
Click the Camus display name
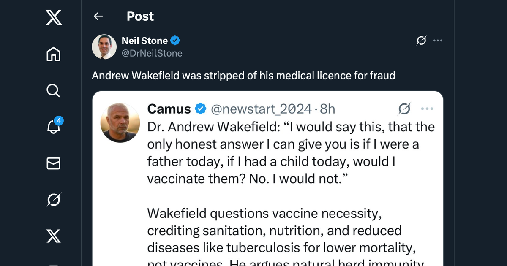[x=169, y=109]
